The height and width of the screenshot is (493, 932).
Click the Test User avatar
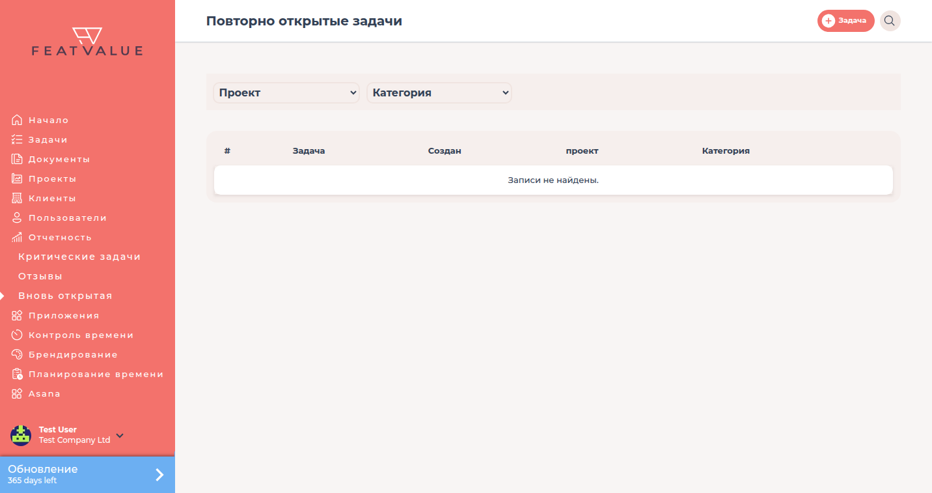[x=21, y=435]
